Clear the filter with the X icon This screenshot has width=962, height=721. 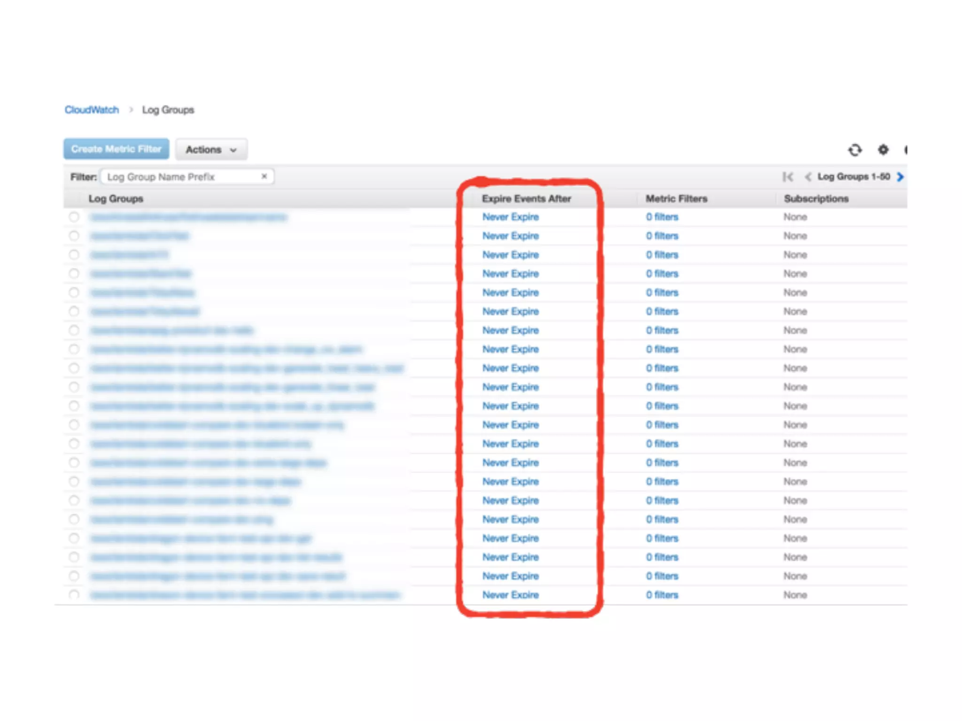(x=264, y=176)
